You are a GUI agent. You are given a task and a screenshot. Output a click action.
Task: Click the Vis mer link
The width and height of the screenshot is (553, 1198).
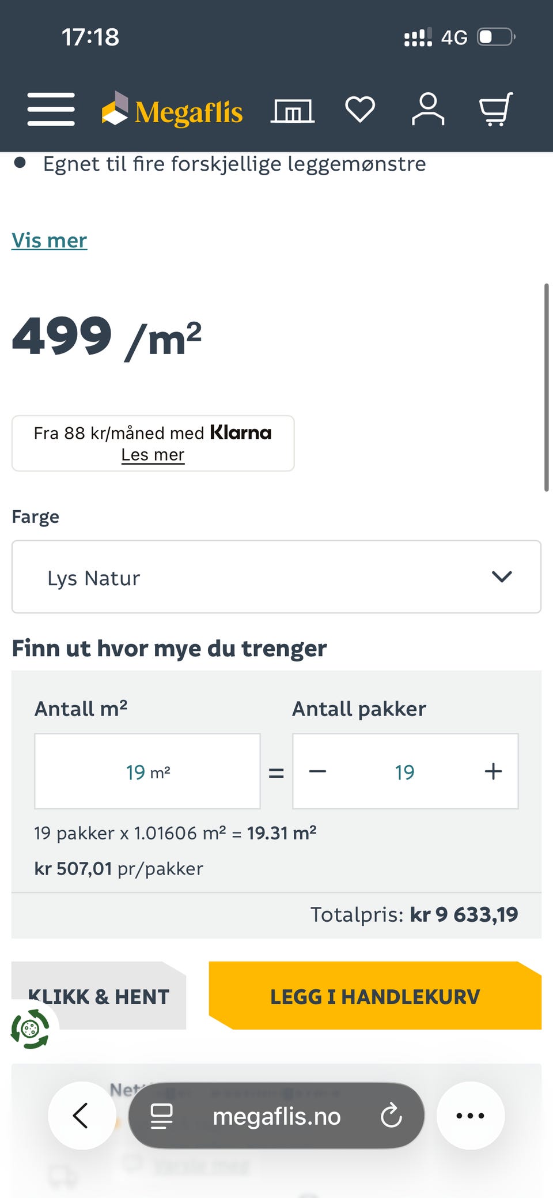pos(50,240)
